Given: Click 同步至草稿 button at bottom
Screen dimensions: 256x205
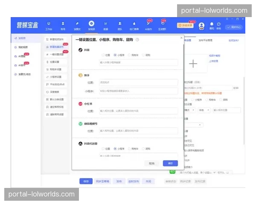Looking at the screenshot, I should point(102,181).
